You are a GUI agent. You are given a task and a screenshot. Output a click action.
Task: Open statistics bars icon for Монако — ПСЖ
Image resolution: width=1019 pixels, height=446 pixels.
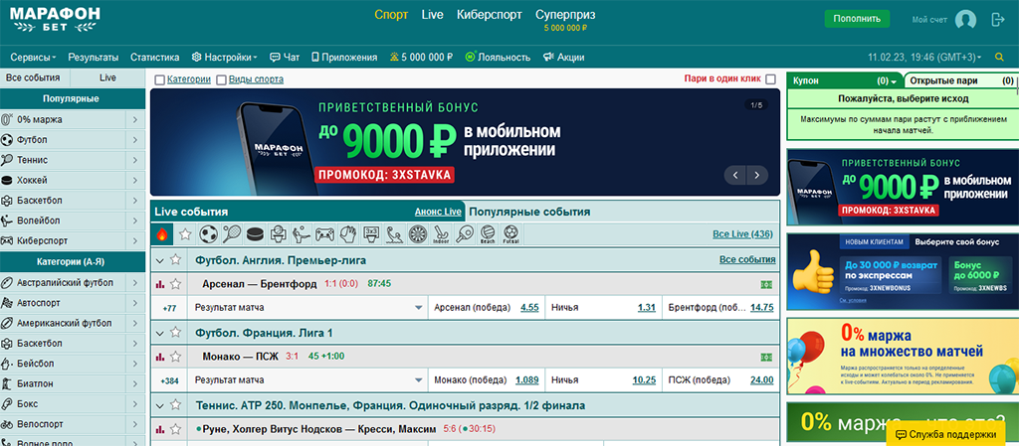pyautogui.click(x=160, y=357)
